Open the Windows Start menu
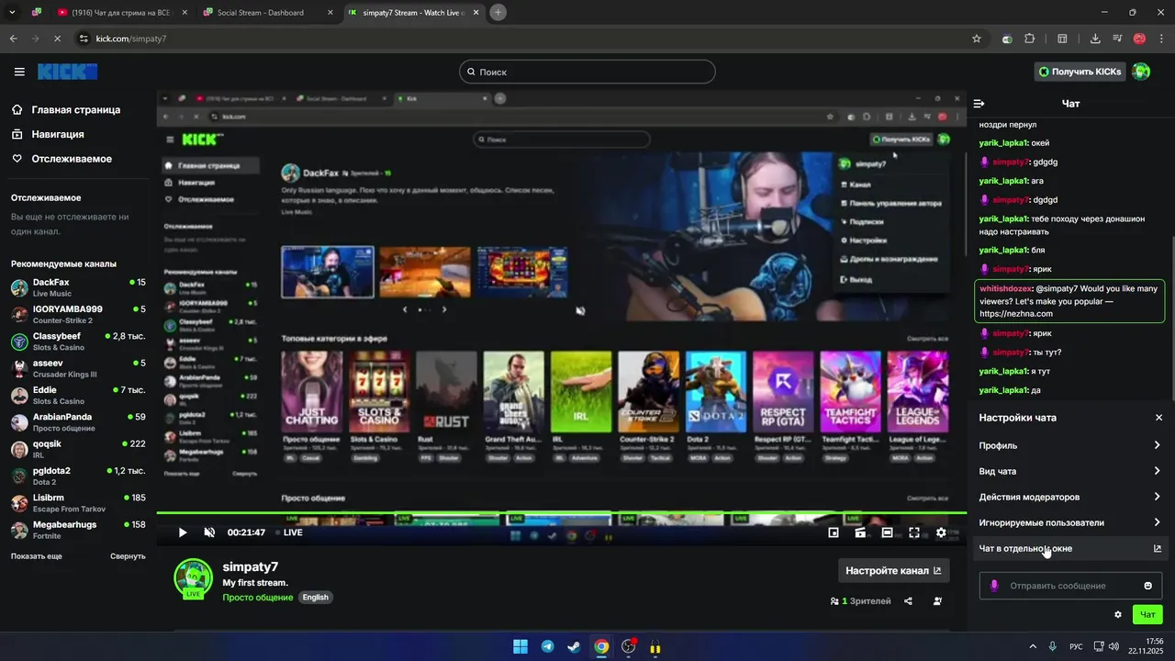 click(x=520, y=646)
